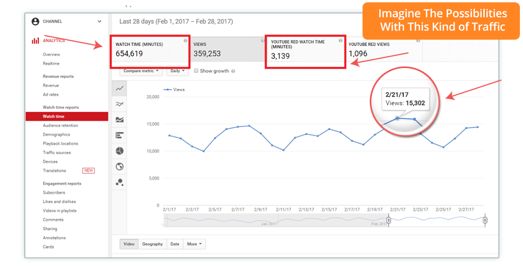This screenshot has height=270, width=523.
Task: Open Traffic sources report
Action: point(56,152)
